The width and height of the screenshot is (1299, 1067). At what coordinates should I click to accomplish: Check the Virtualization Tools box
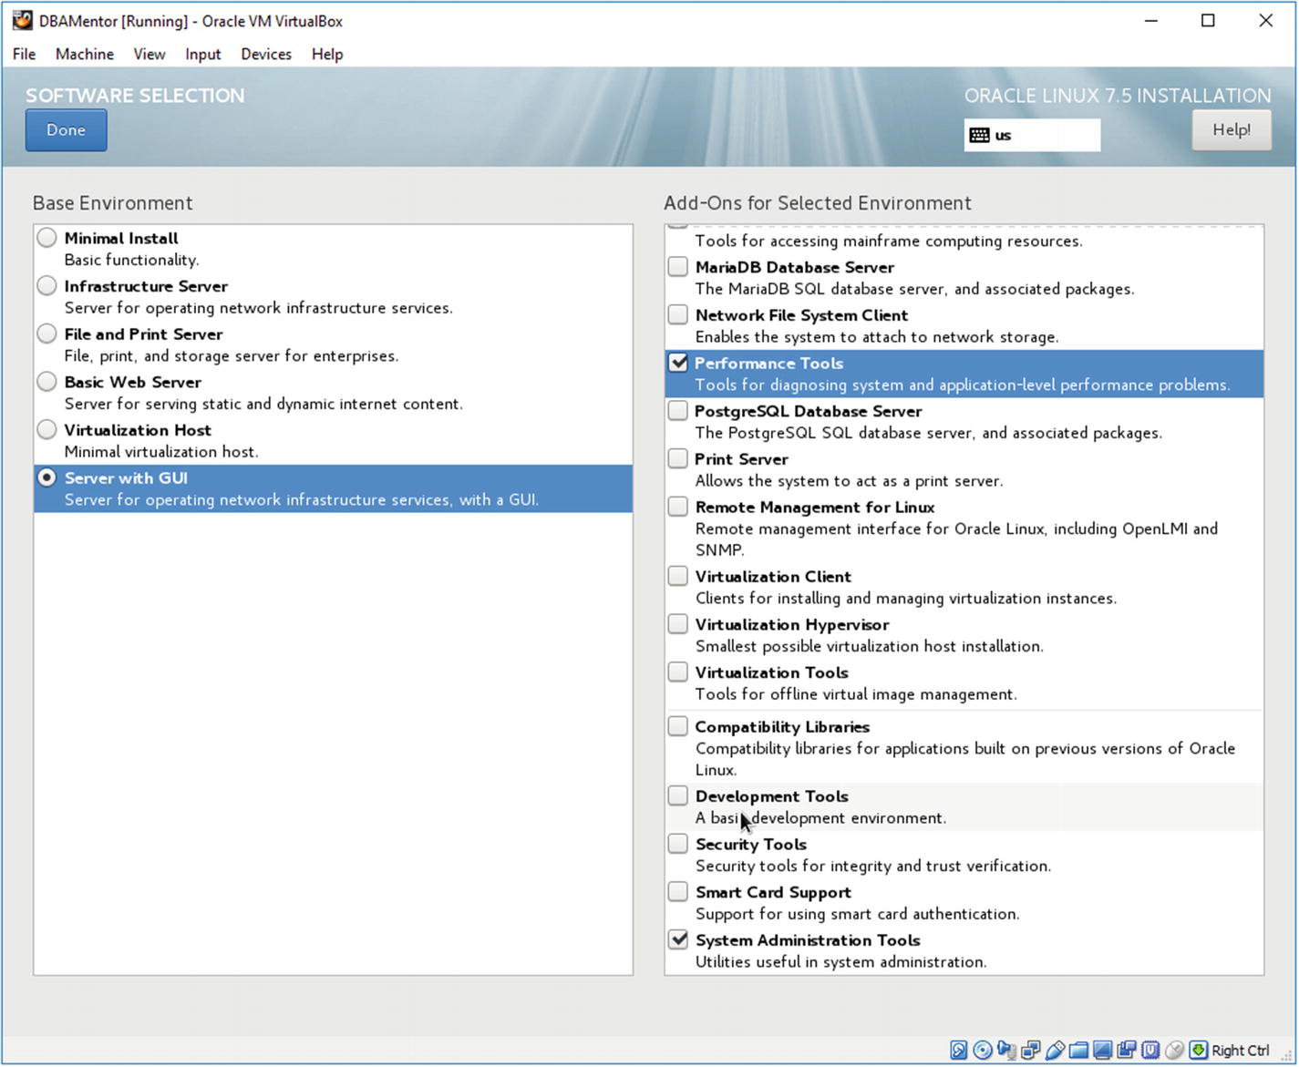pyautogui.click(x=677, y=672)
